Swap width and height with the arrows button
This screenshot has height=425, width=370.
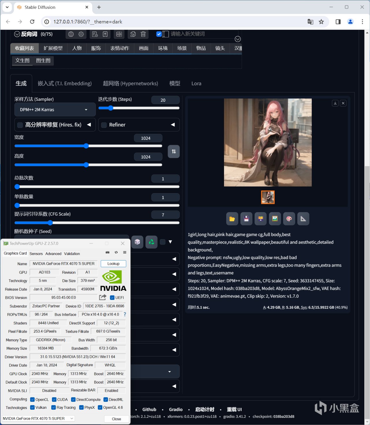coord(174,152)
